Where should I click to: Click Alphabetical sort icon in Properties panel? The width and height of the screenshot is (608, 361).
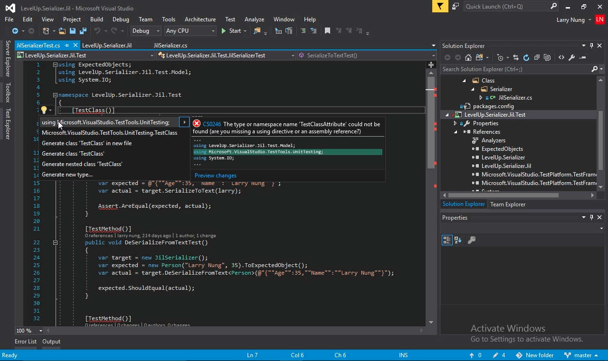[458, 240]
